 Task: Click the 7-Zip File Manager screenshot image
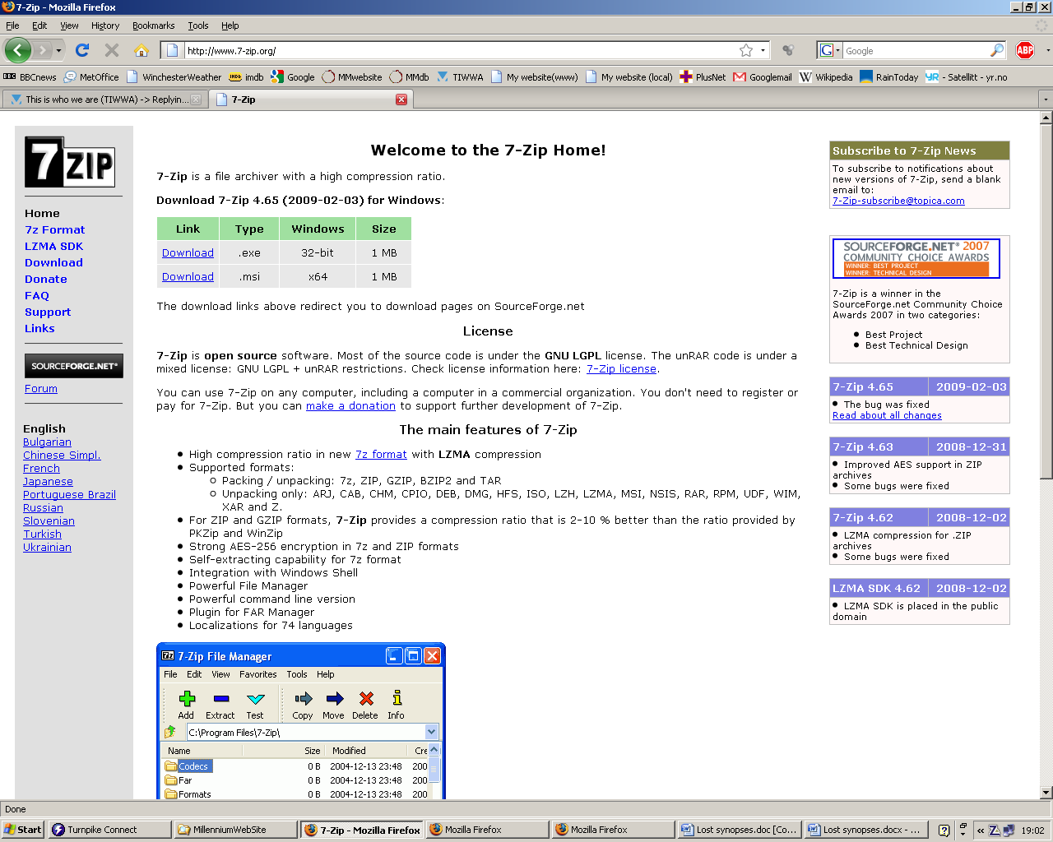(300, 721)
